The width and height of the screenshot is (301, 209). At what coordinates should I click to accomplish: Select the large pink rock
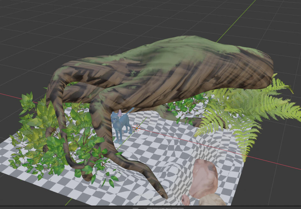tap(205, 178)
